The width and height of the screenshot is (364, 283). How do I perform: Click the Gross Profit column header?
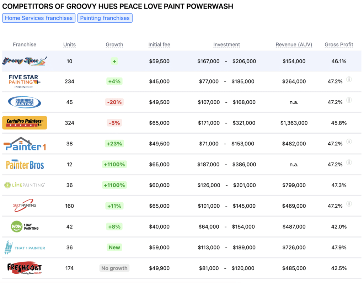tap(339, 44)
